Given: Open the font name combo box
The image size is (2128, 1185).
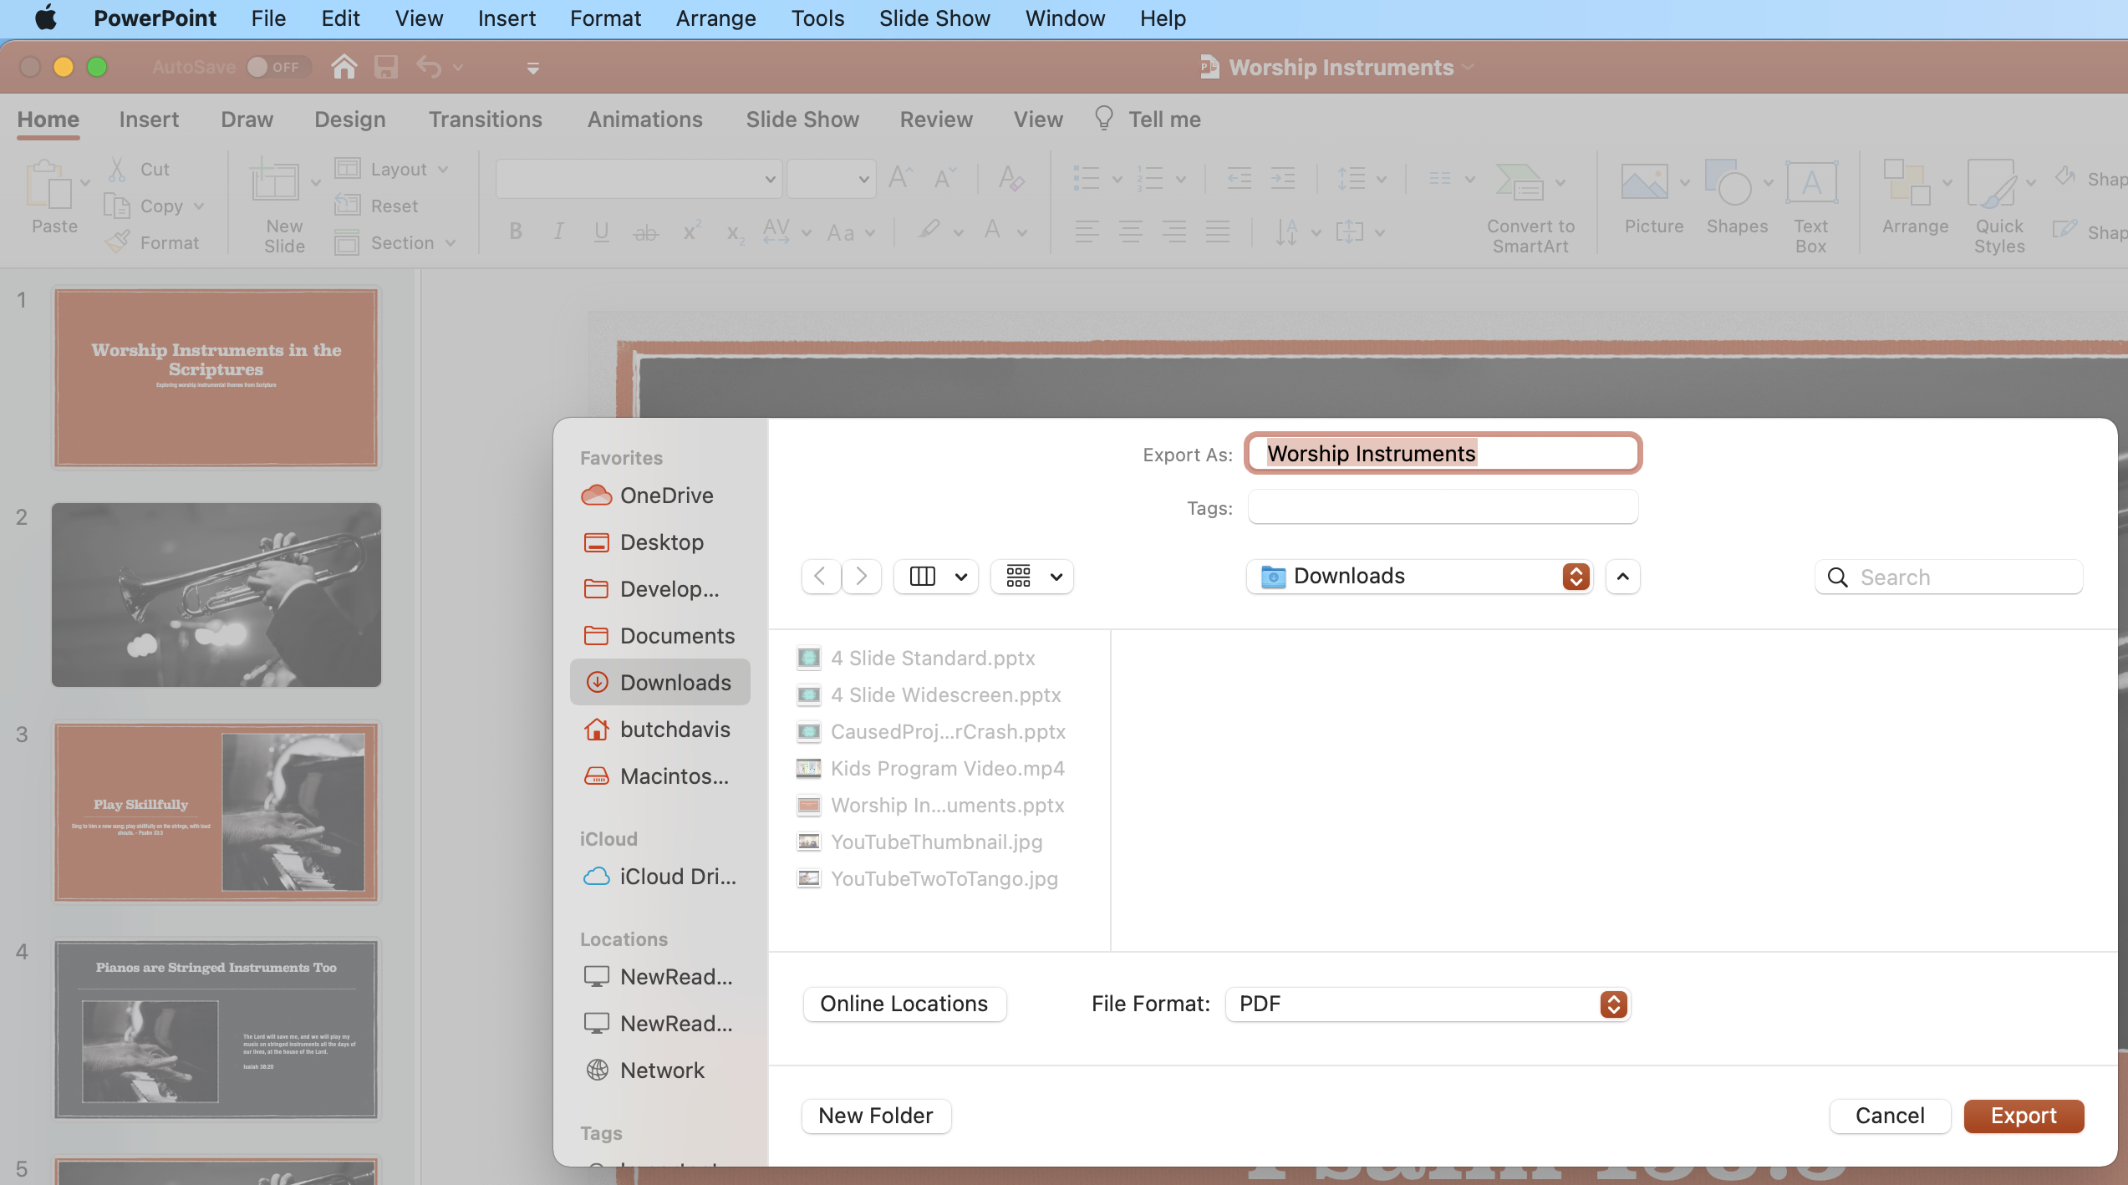Looking at the screenshot, I should click(x=639, y=179).
